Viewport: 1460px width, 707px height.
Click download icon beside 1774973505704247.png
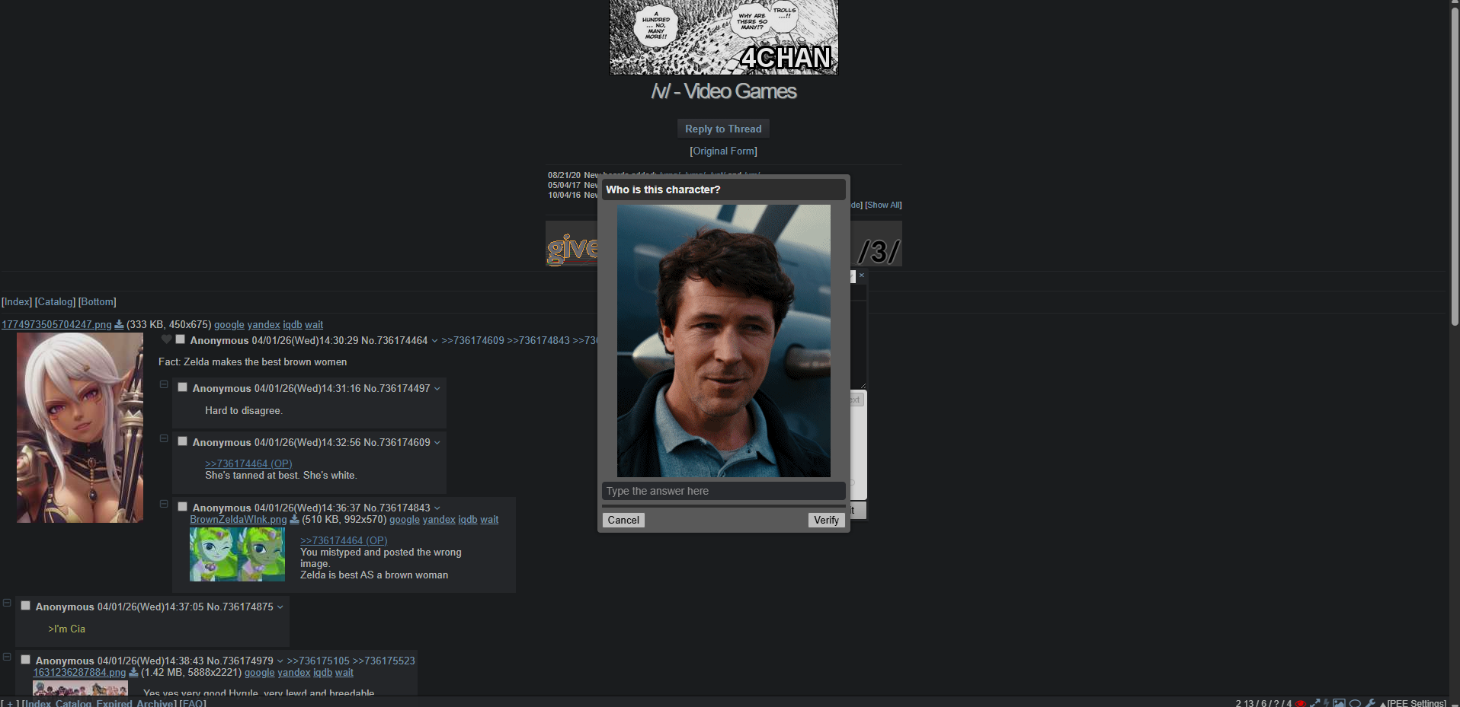[x=119, y=325]
